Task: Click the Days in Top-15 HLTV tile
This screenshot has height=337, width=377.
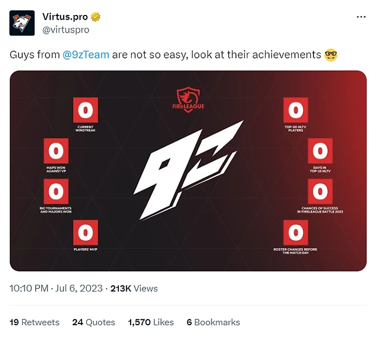Action: (x=320, y=151)
